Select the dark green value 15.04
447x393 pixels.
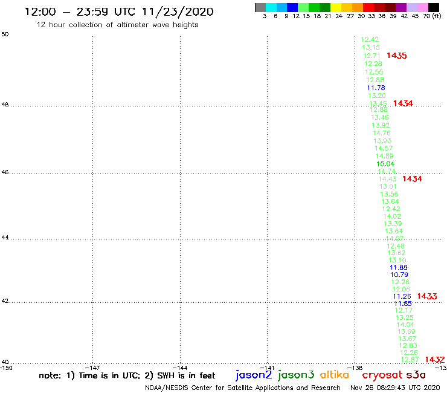[385, 164]
